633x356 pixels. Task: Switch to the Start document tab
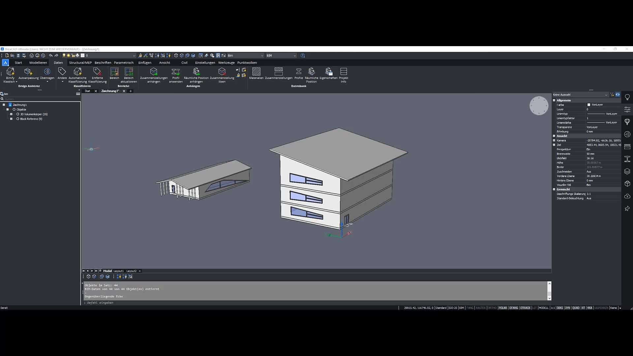(87, 91)
